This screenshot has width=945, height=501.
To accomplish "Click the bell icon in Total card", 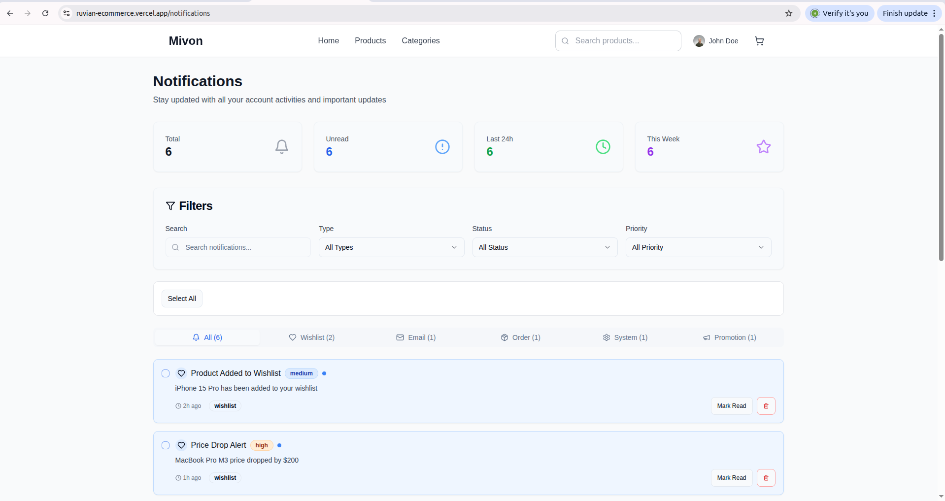I will [282, 147].
